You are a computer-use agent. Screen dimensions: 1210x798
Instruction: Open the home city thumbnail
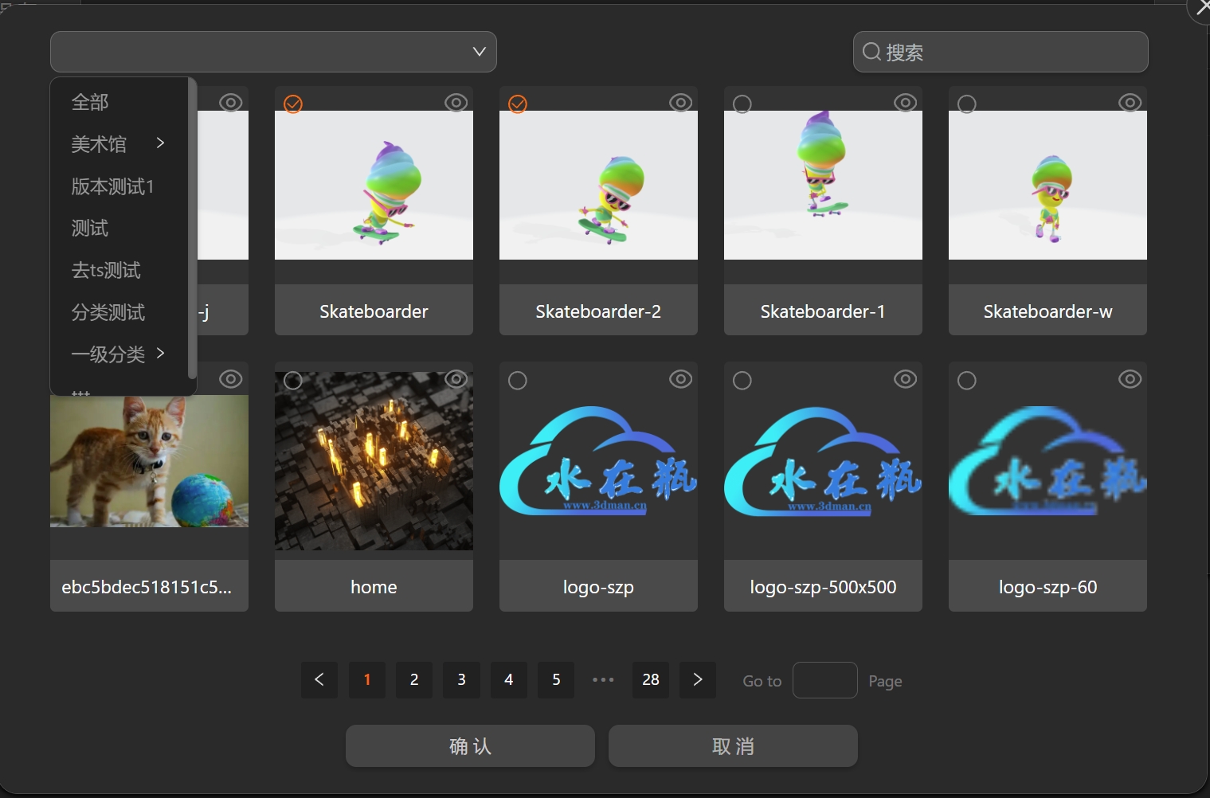pos(374,461)
